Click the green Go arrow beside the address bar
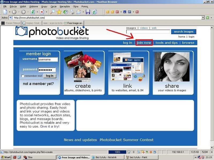The height and width of the screenshot is (160, 214). 208,18
